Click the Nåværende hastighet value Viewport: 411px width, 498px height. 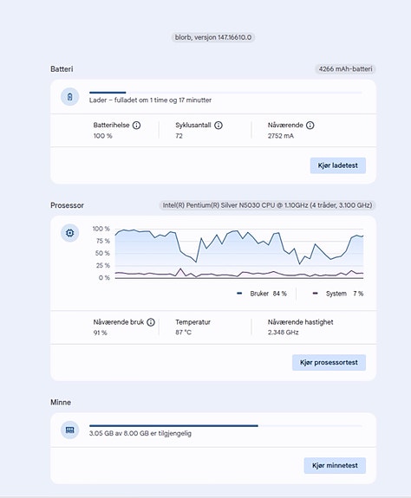[283, 333]
